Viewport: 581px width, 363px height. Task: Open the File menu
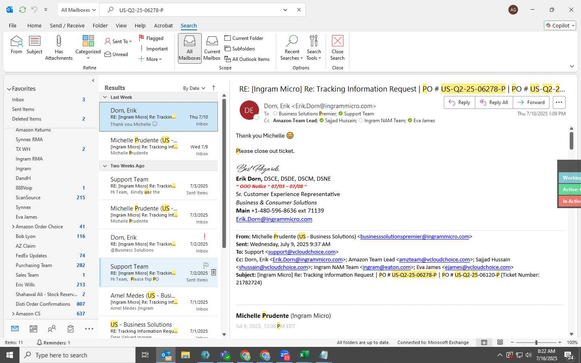pos(13,25)
